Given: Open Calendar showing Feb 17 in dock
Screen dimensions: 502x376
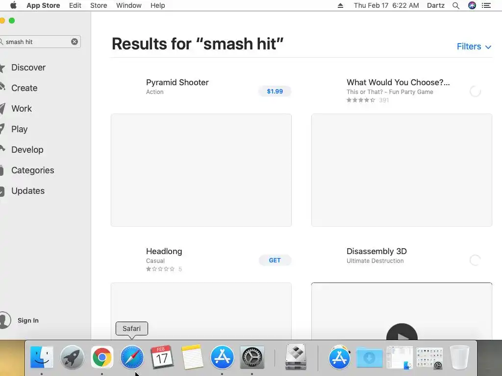Looking at the screenshot, I should click(x=162, y=357).
